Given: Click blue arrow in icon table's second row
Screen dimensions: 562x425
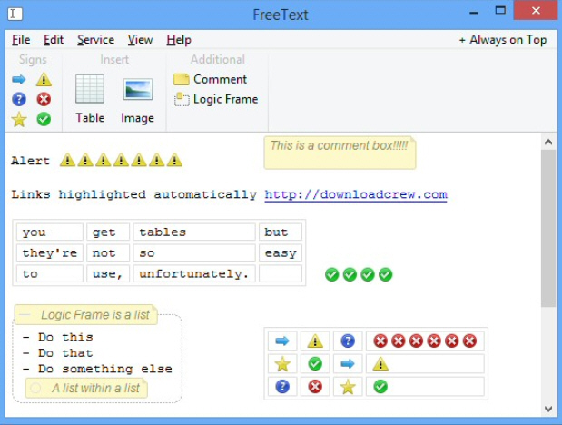Looking at the screenshot, I should click(348, 363).
